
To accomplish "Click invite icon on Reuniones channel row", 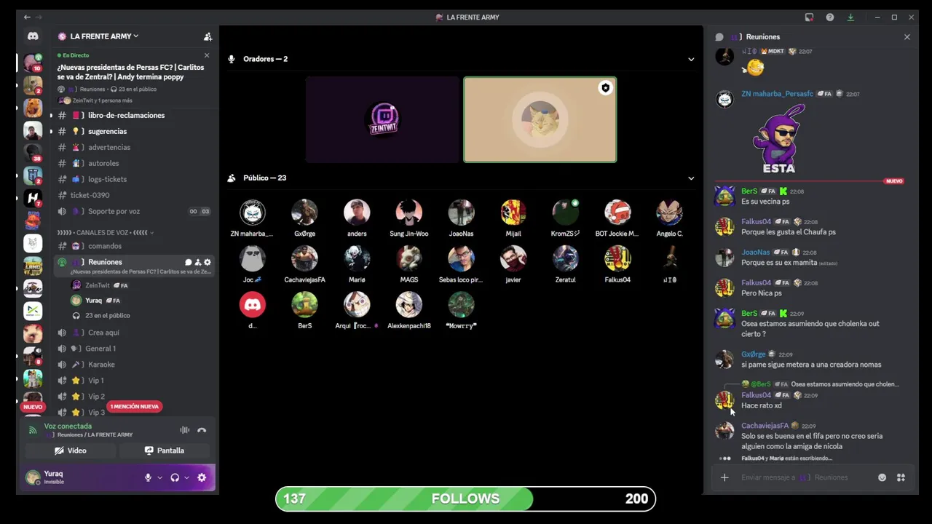I will click(197, 262).
